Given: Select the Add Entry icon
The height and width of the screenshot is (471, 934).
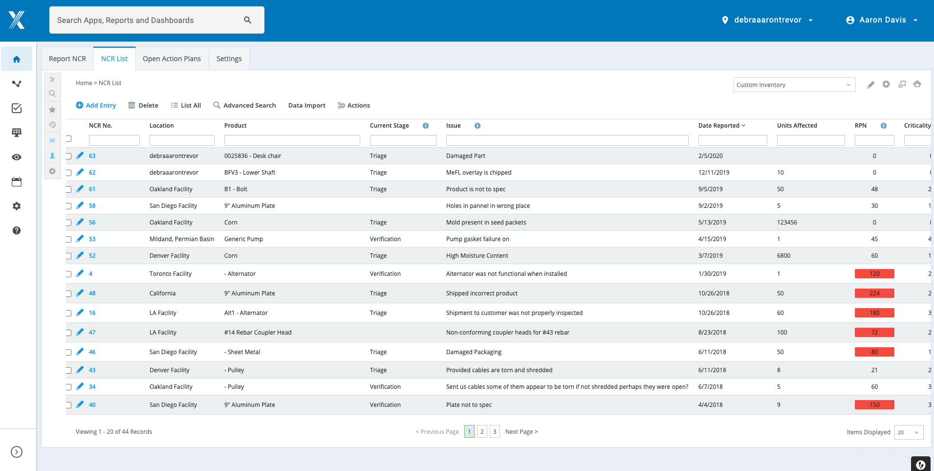Looking at the screenshot, I should coord(80,105).
